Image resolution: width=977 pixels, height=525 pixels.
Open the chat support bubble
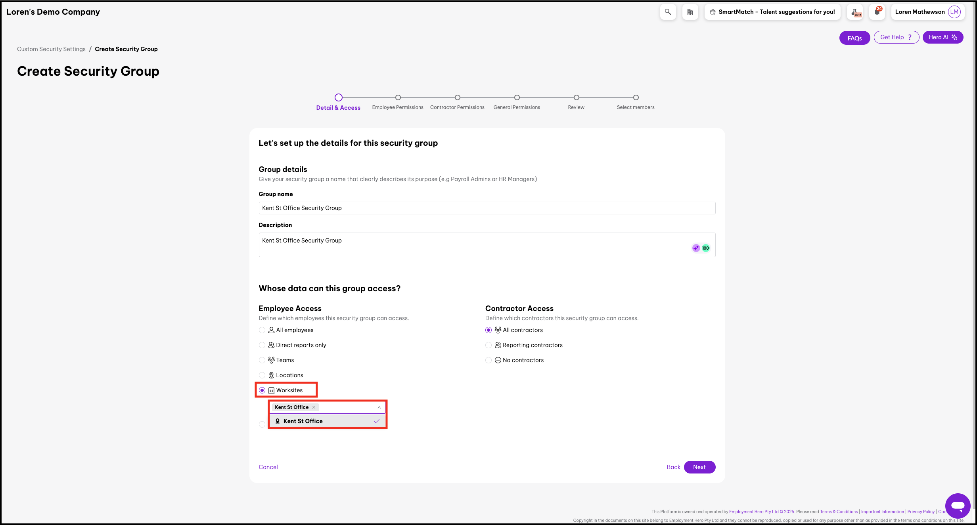[958, 506]
